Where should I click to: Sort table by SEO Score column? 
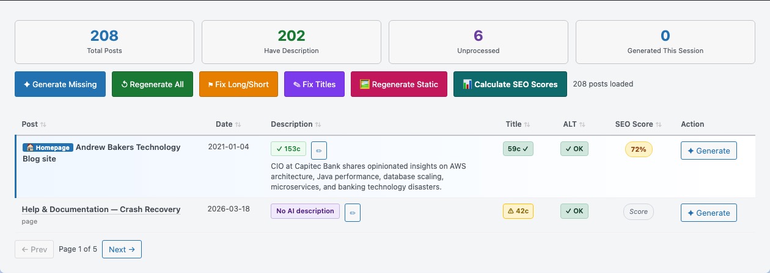point(638,124)
